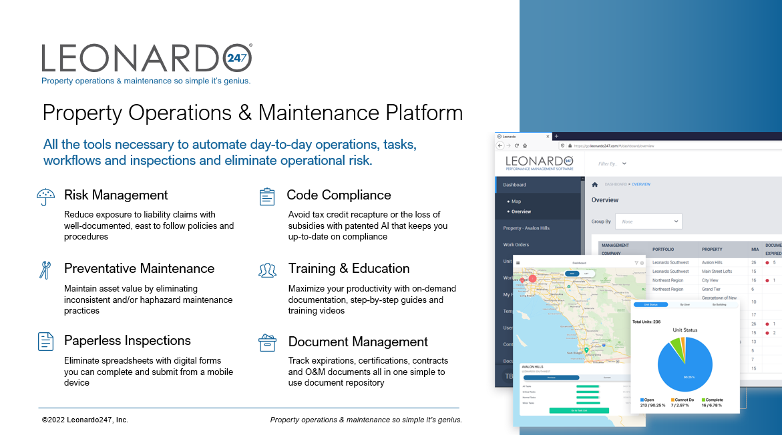Switch the map widget to List view

pos(587,273)
